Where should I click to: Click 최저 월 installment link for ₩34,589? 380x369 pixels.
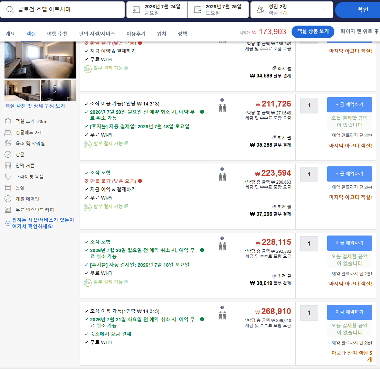[x=282, y=68]
